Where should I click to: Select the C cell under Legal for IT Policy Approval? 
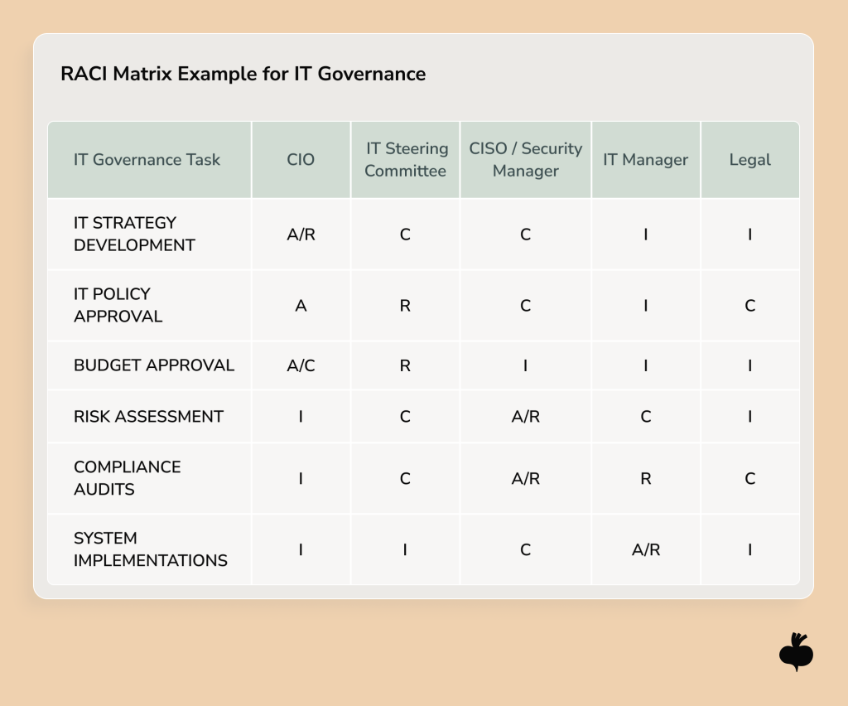click(x=749, y=305)
